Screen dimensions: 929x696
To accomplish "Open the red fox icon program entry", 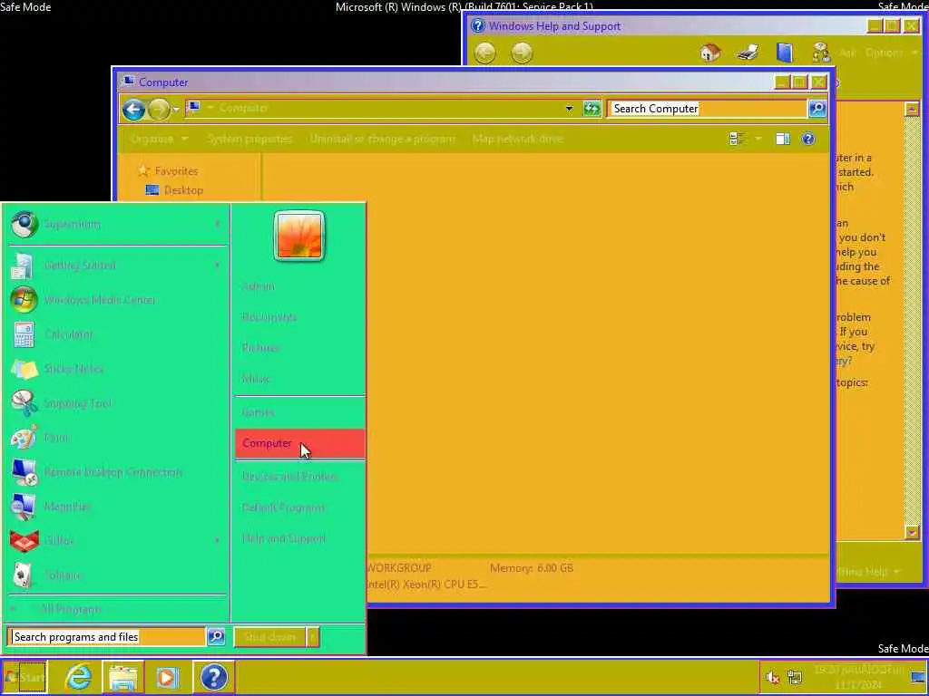I will [x=115, y=541].
